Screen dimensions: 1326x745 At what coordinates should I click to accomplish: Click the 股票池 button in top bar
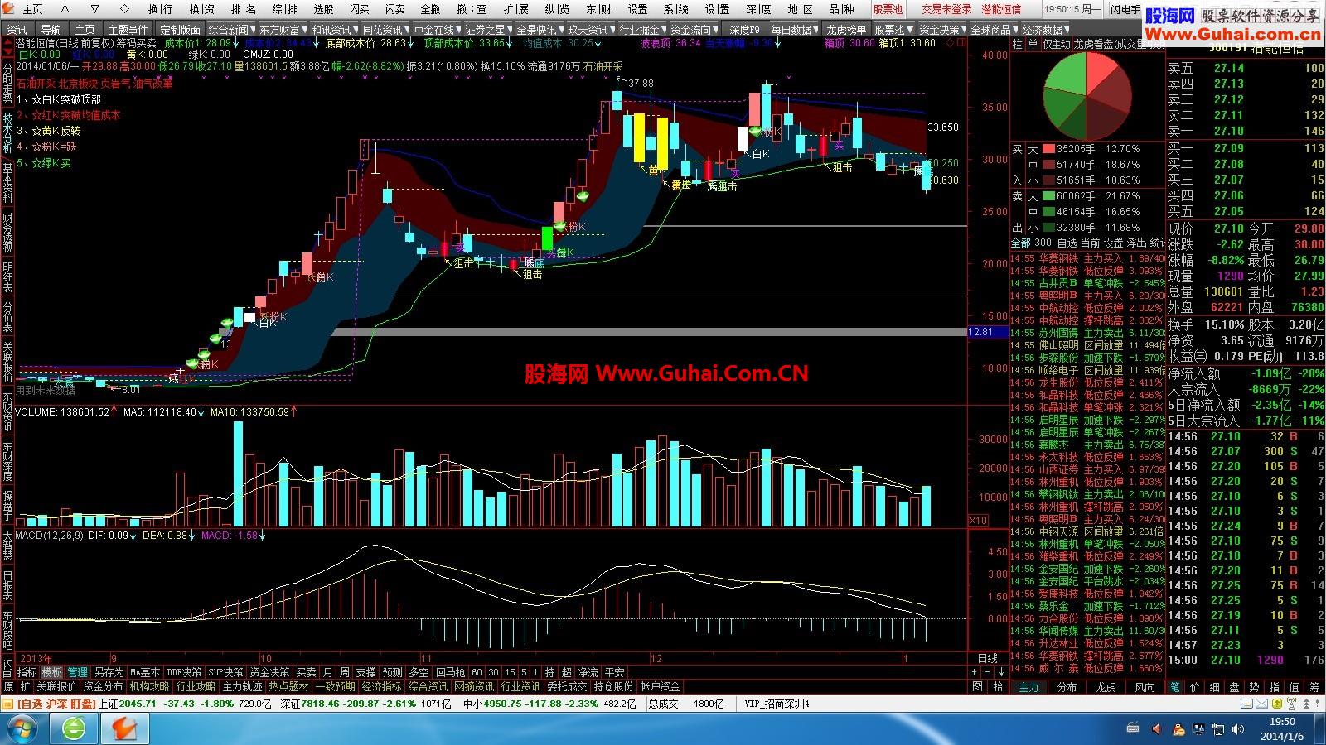pyautogui.click(x=888, y=9)
